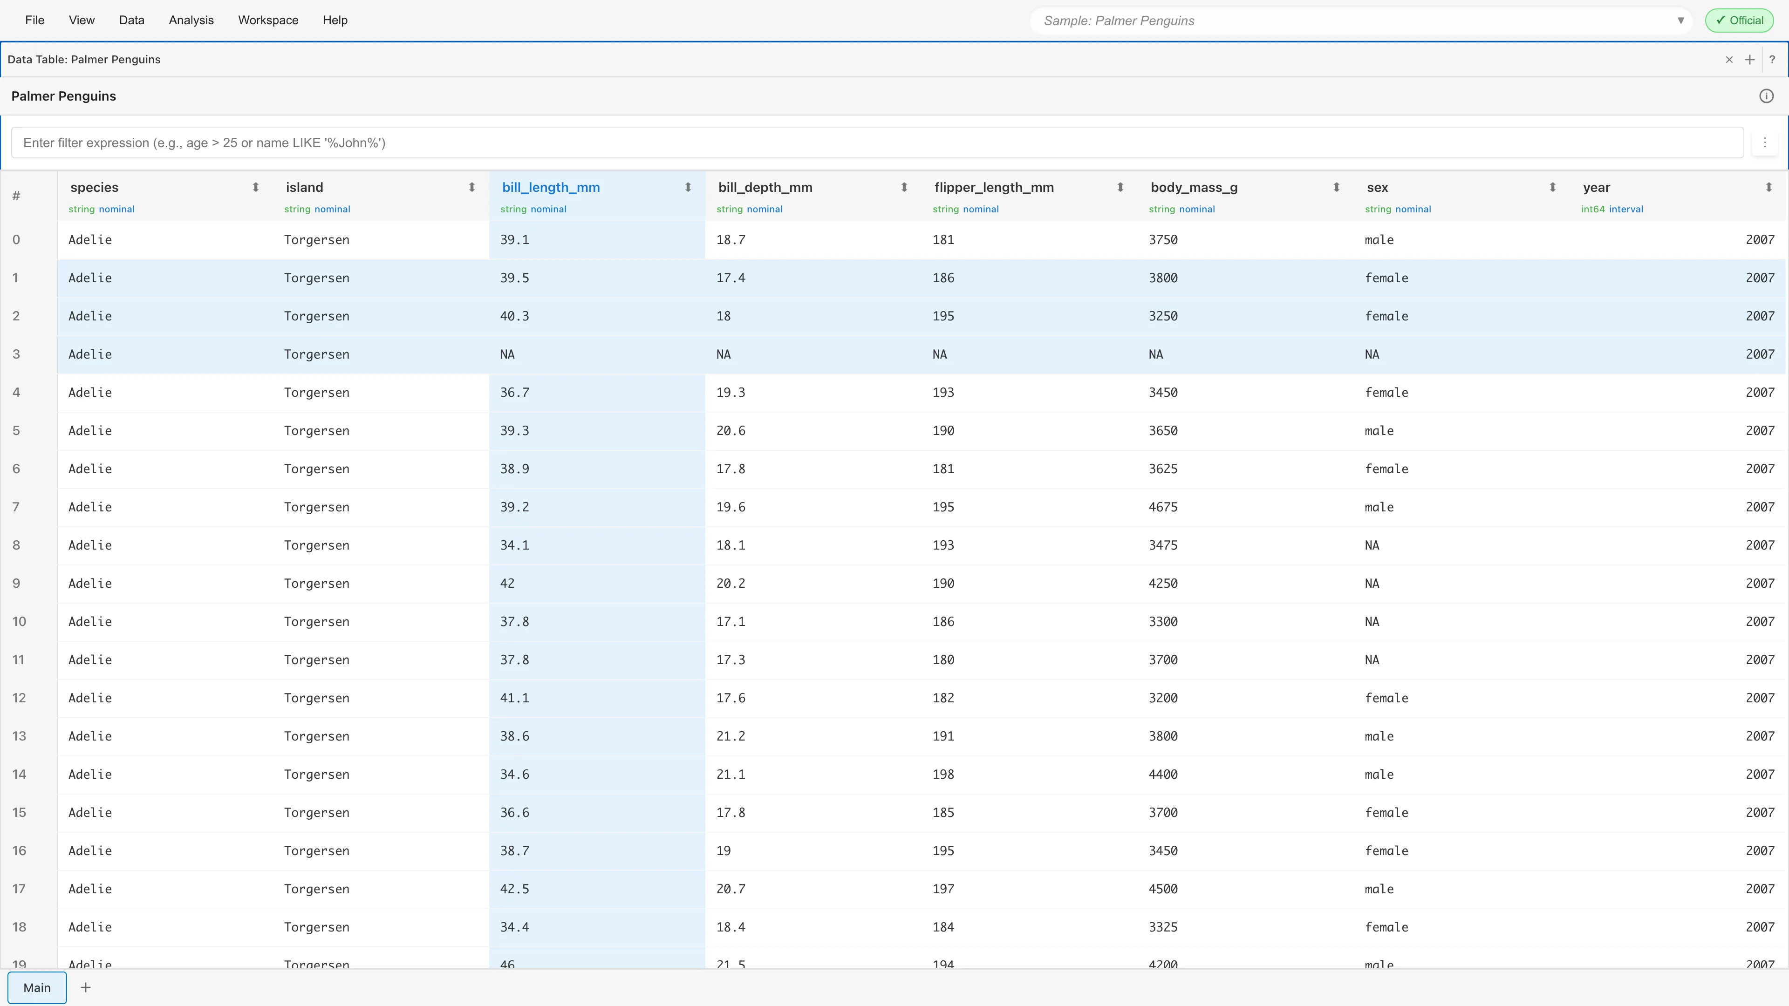Add a new panel with plus icon

1749,60
